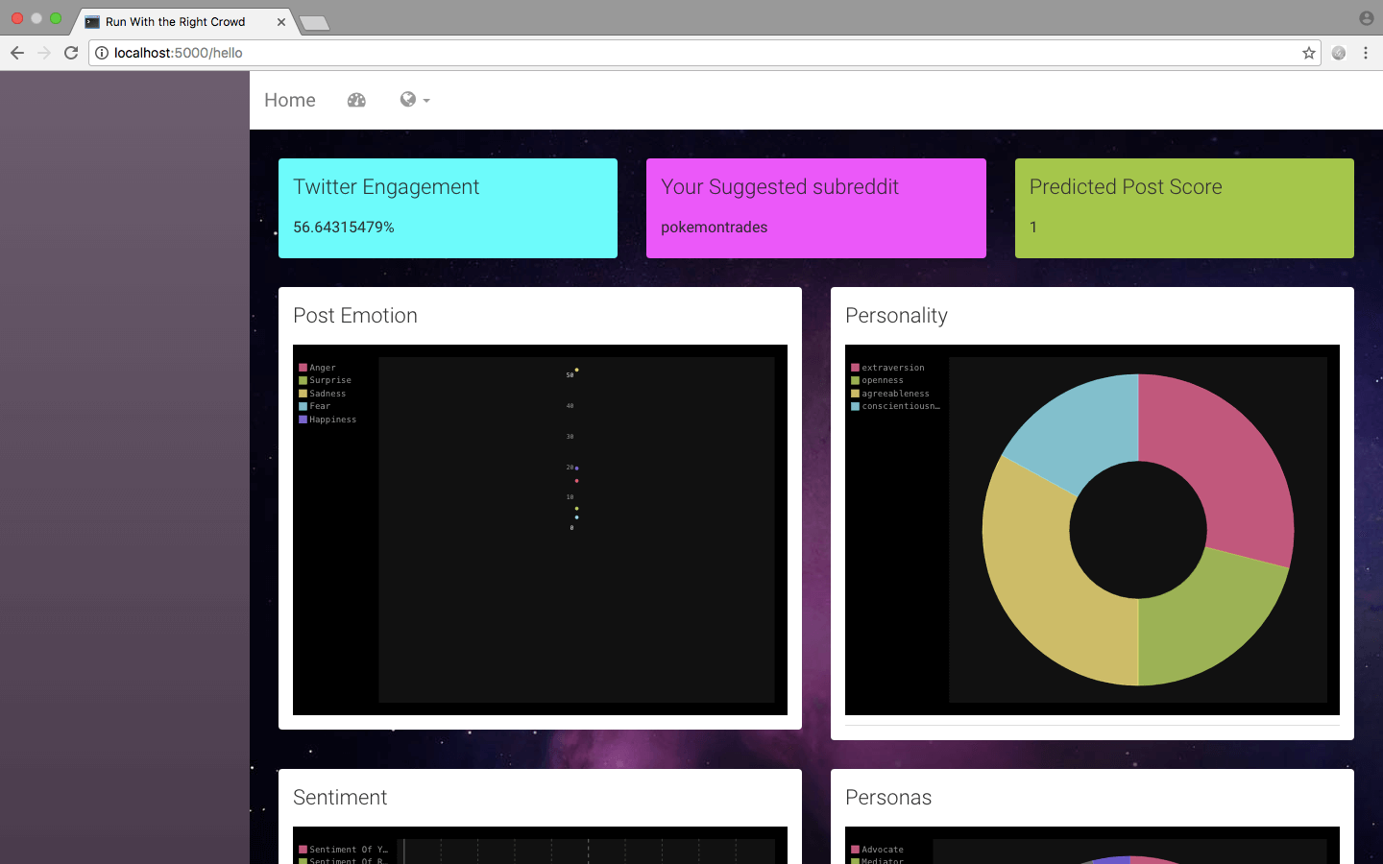The image size is (1383, 864).
Task: Click the browser forward arrow
Action: click(44, 53)
